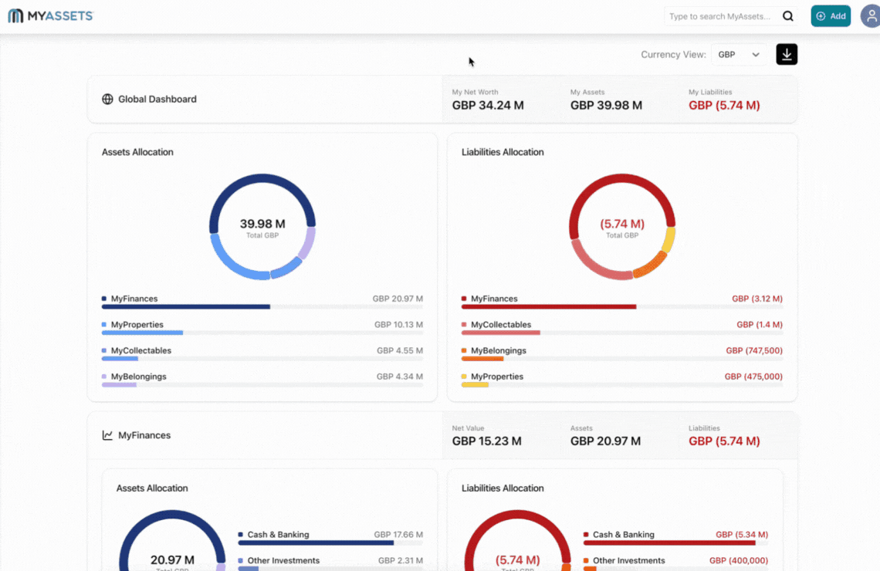880x571 pixels.
Task: Click Liabilities Allocation donut chart center
Action: 621,227
